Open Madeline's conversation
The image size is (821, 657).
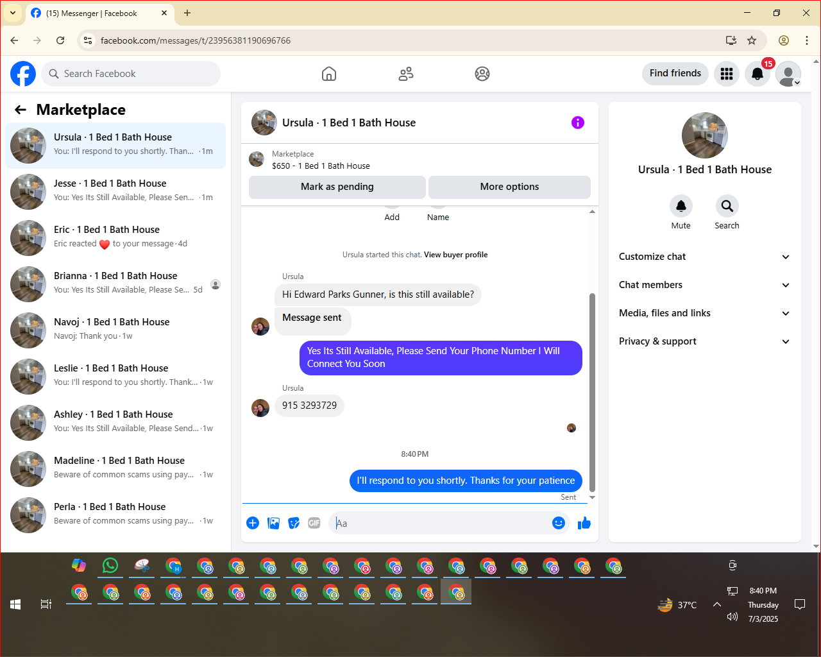coord(115,469)
